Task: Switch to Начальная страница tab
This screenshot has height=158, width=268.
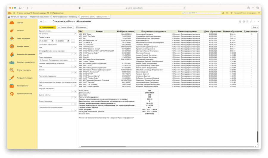Action: (18, 17)
